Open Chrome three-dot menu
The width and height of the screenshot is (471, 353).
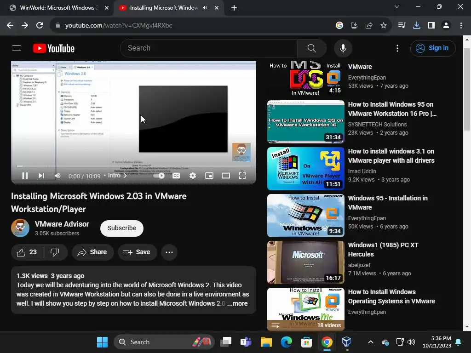[461, 25]
